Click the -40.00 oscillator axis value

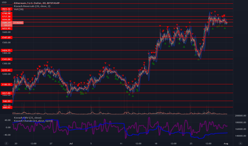pyautogui.click(x=7, y=135)
